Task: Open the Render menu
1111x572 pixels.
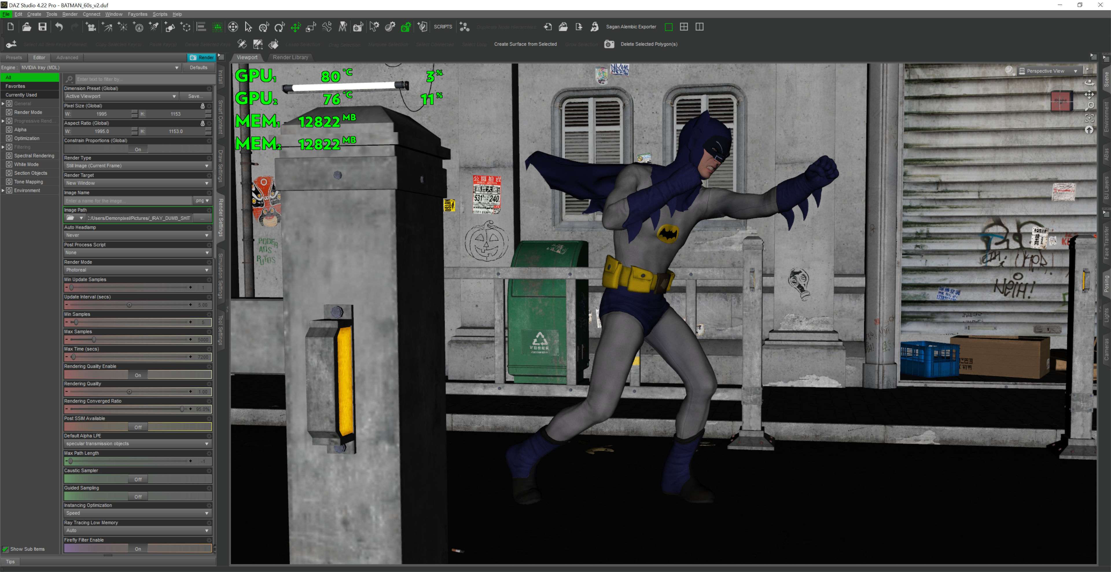Action: 70,14
